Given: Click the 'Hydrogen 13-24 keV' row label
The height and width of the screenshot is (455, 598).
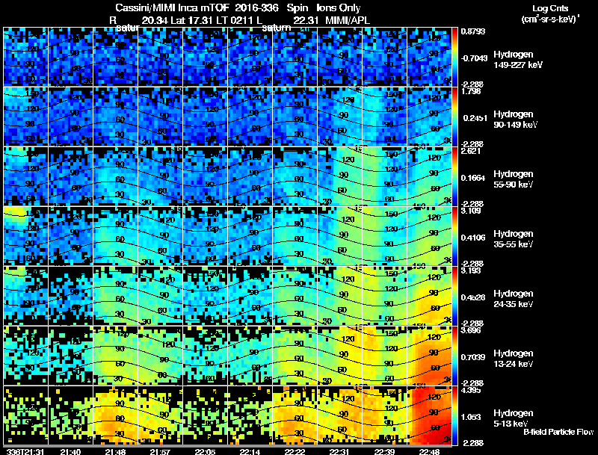Looking at the screenshot, I should [x=514, y=359].
